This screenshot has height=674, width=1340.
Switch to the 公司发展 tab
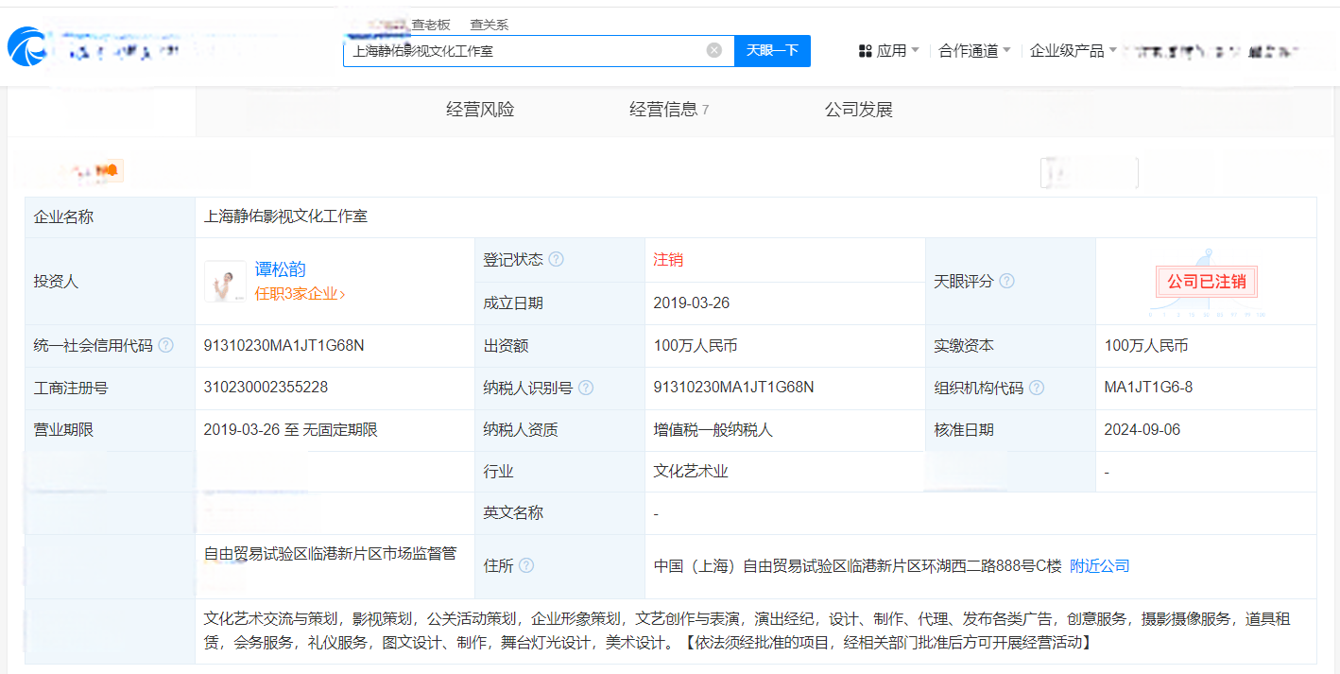point(859,110)
